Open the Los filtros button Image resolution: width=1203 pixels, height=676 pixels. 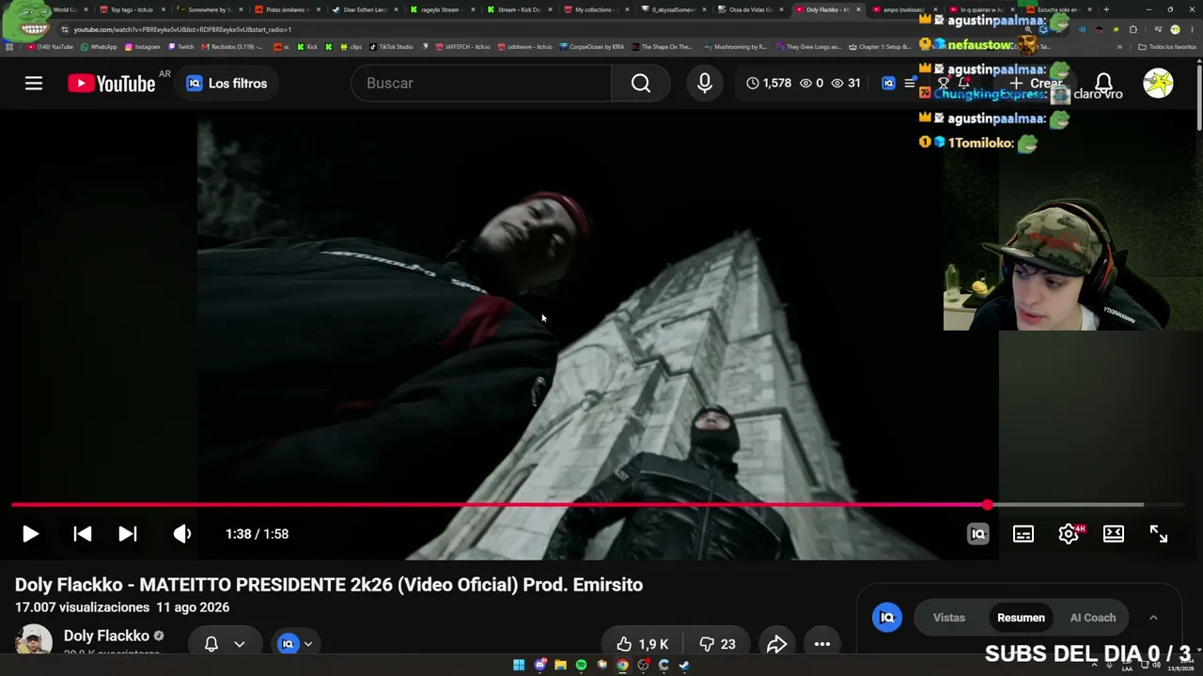click(227, 84)
